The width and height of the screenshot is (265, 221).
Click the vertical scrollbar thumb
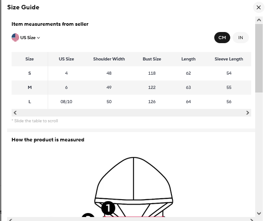pos(259,58)
